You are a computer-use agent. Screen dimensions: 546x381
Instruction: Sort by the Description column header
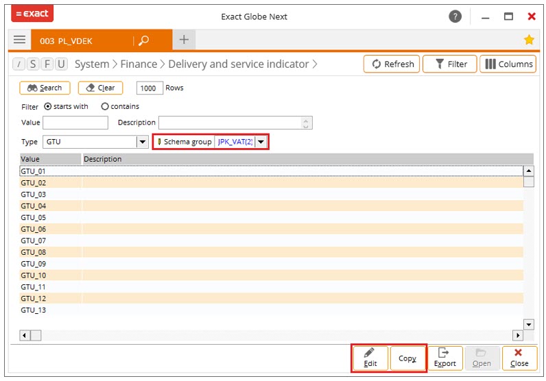tap(308, 159)
